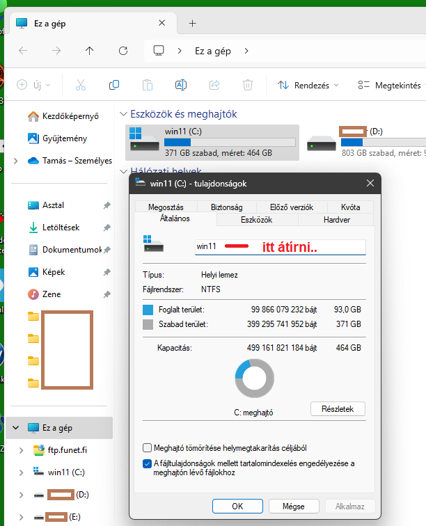The height and width of the screenshot is (526, 426).
Task: Close the win11 (C:) tulajdonságok dialog
Action: 370,183
